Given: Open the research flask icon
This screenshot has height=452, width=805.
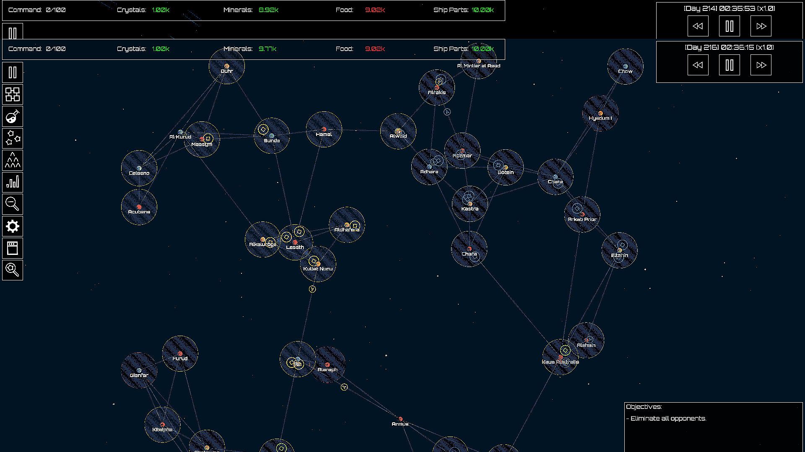Looking at the screenshot, I should [13, 116].
